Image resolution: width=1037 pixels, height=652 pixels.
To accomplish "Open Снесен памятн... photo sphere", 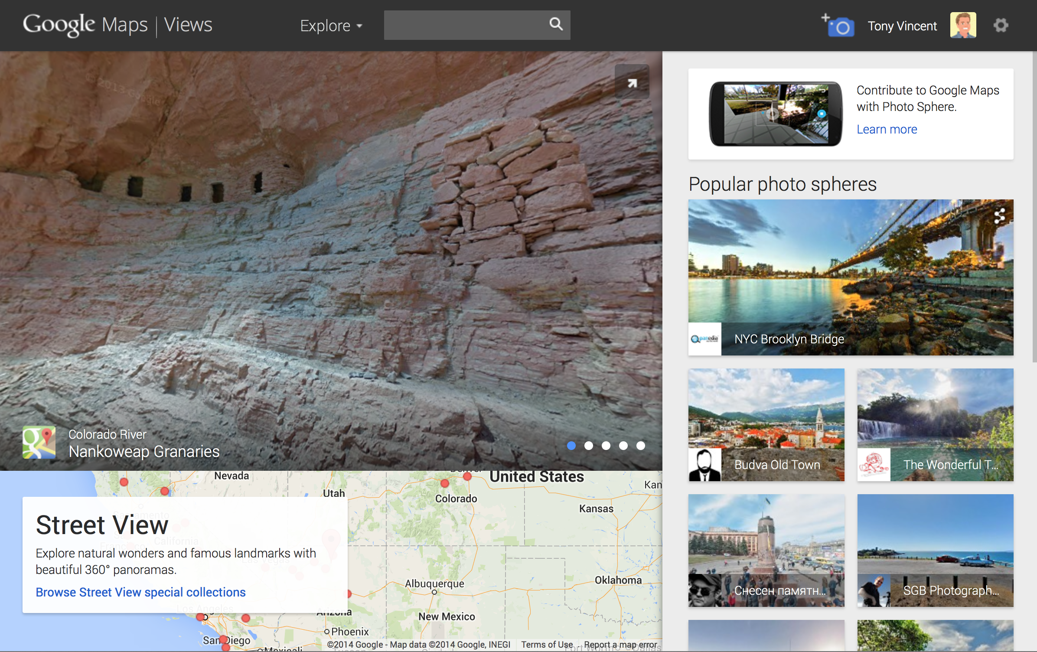I will pyautogui.click(x=766, y=551).
